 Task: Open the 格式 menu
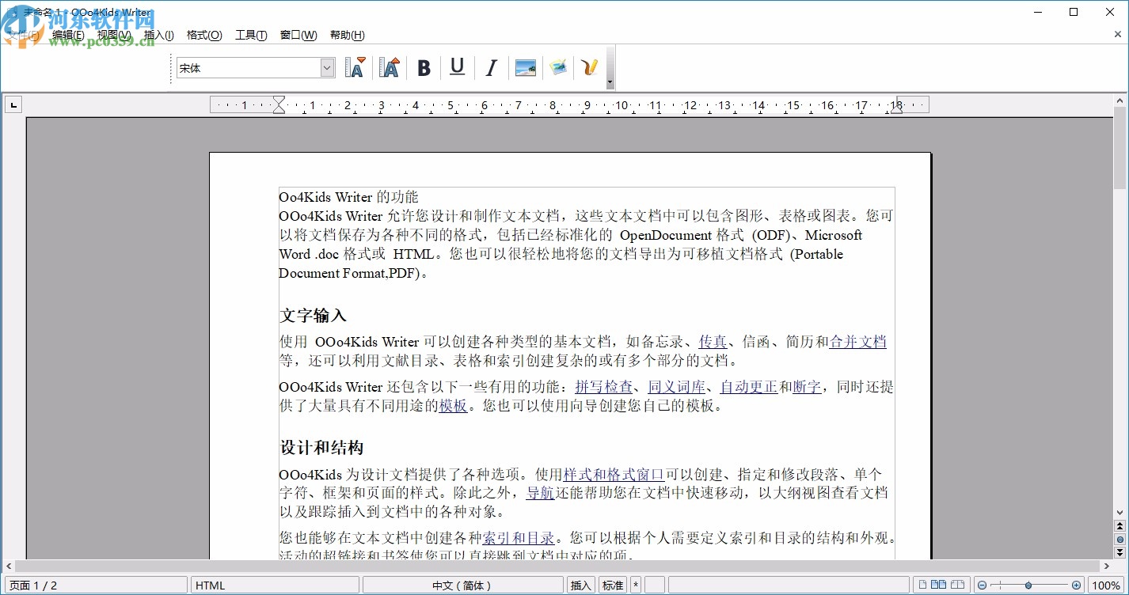[x=203, y=35]
